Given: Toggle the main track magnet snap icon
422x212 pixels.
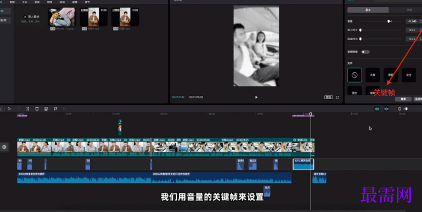Looking at the screenshot, I should [377, 109].
